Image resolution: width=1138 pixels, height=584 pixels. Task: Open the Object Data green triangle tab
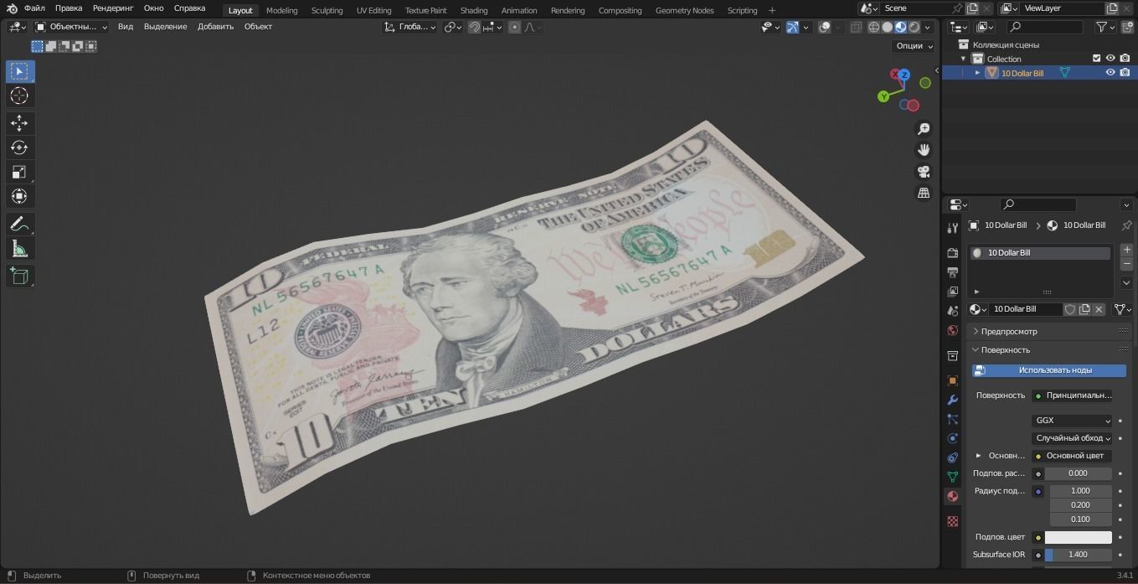[x=952, y=477]
